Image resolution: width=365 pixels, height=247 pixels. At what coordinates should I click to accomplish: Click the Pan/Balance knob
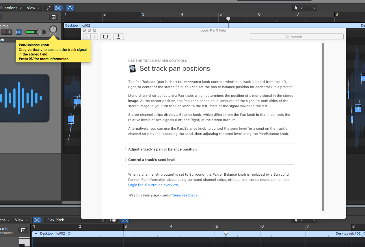click(53, 29)
